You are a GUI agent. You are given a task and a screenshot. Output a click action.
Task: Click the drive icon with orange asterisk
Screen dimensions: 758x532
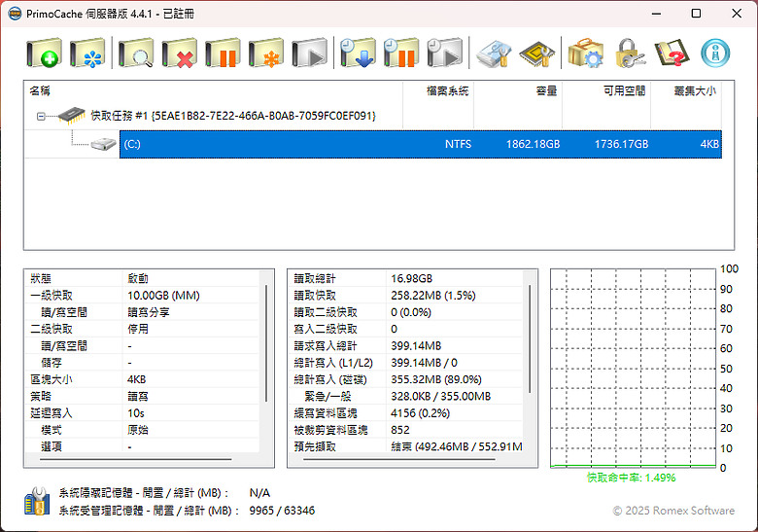266,53
